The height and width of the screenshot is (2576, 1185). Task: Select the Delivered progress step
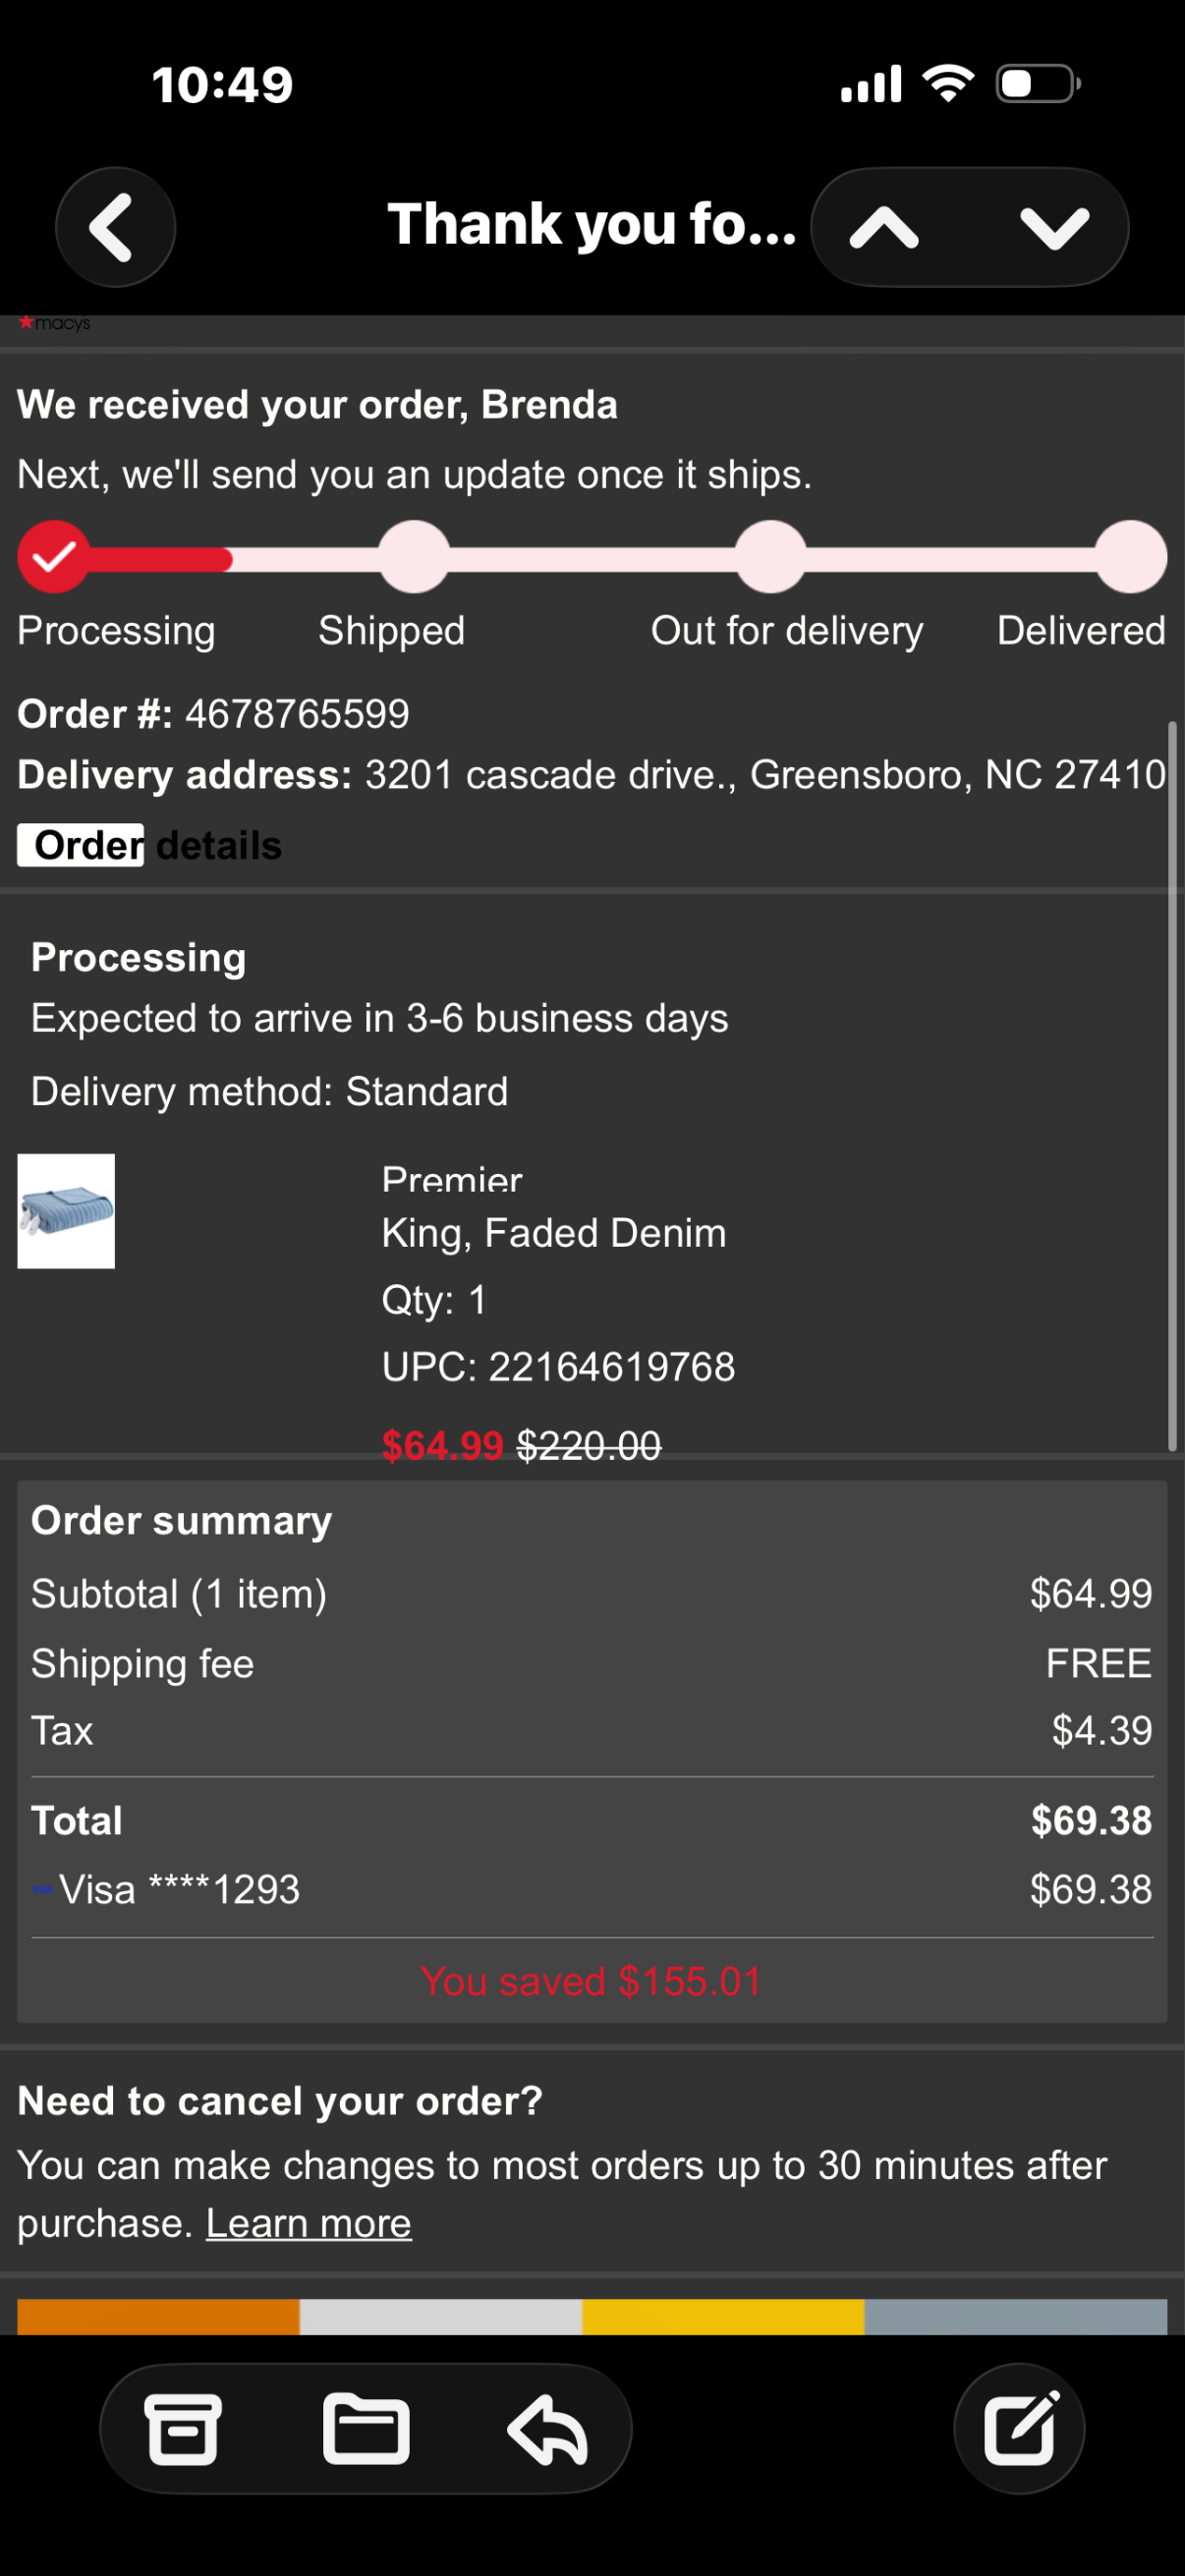click(1130, 556)
